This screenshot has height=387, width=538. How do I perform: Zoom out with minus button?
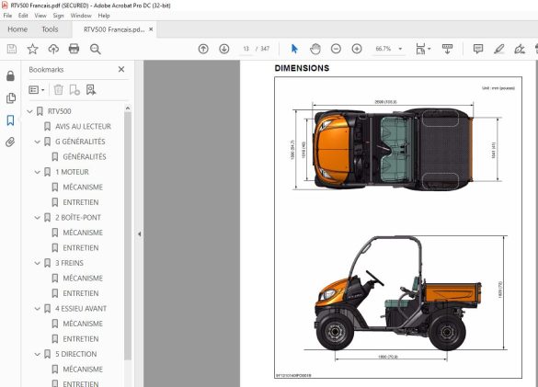[336, 49]
